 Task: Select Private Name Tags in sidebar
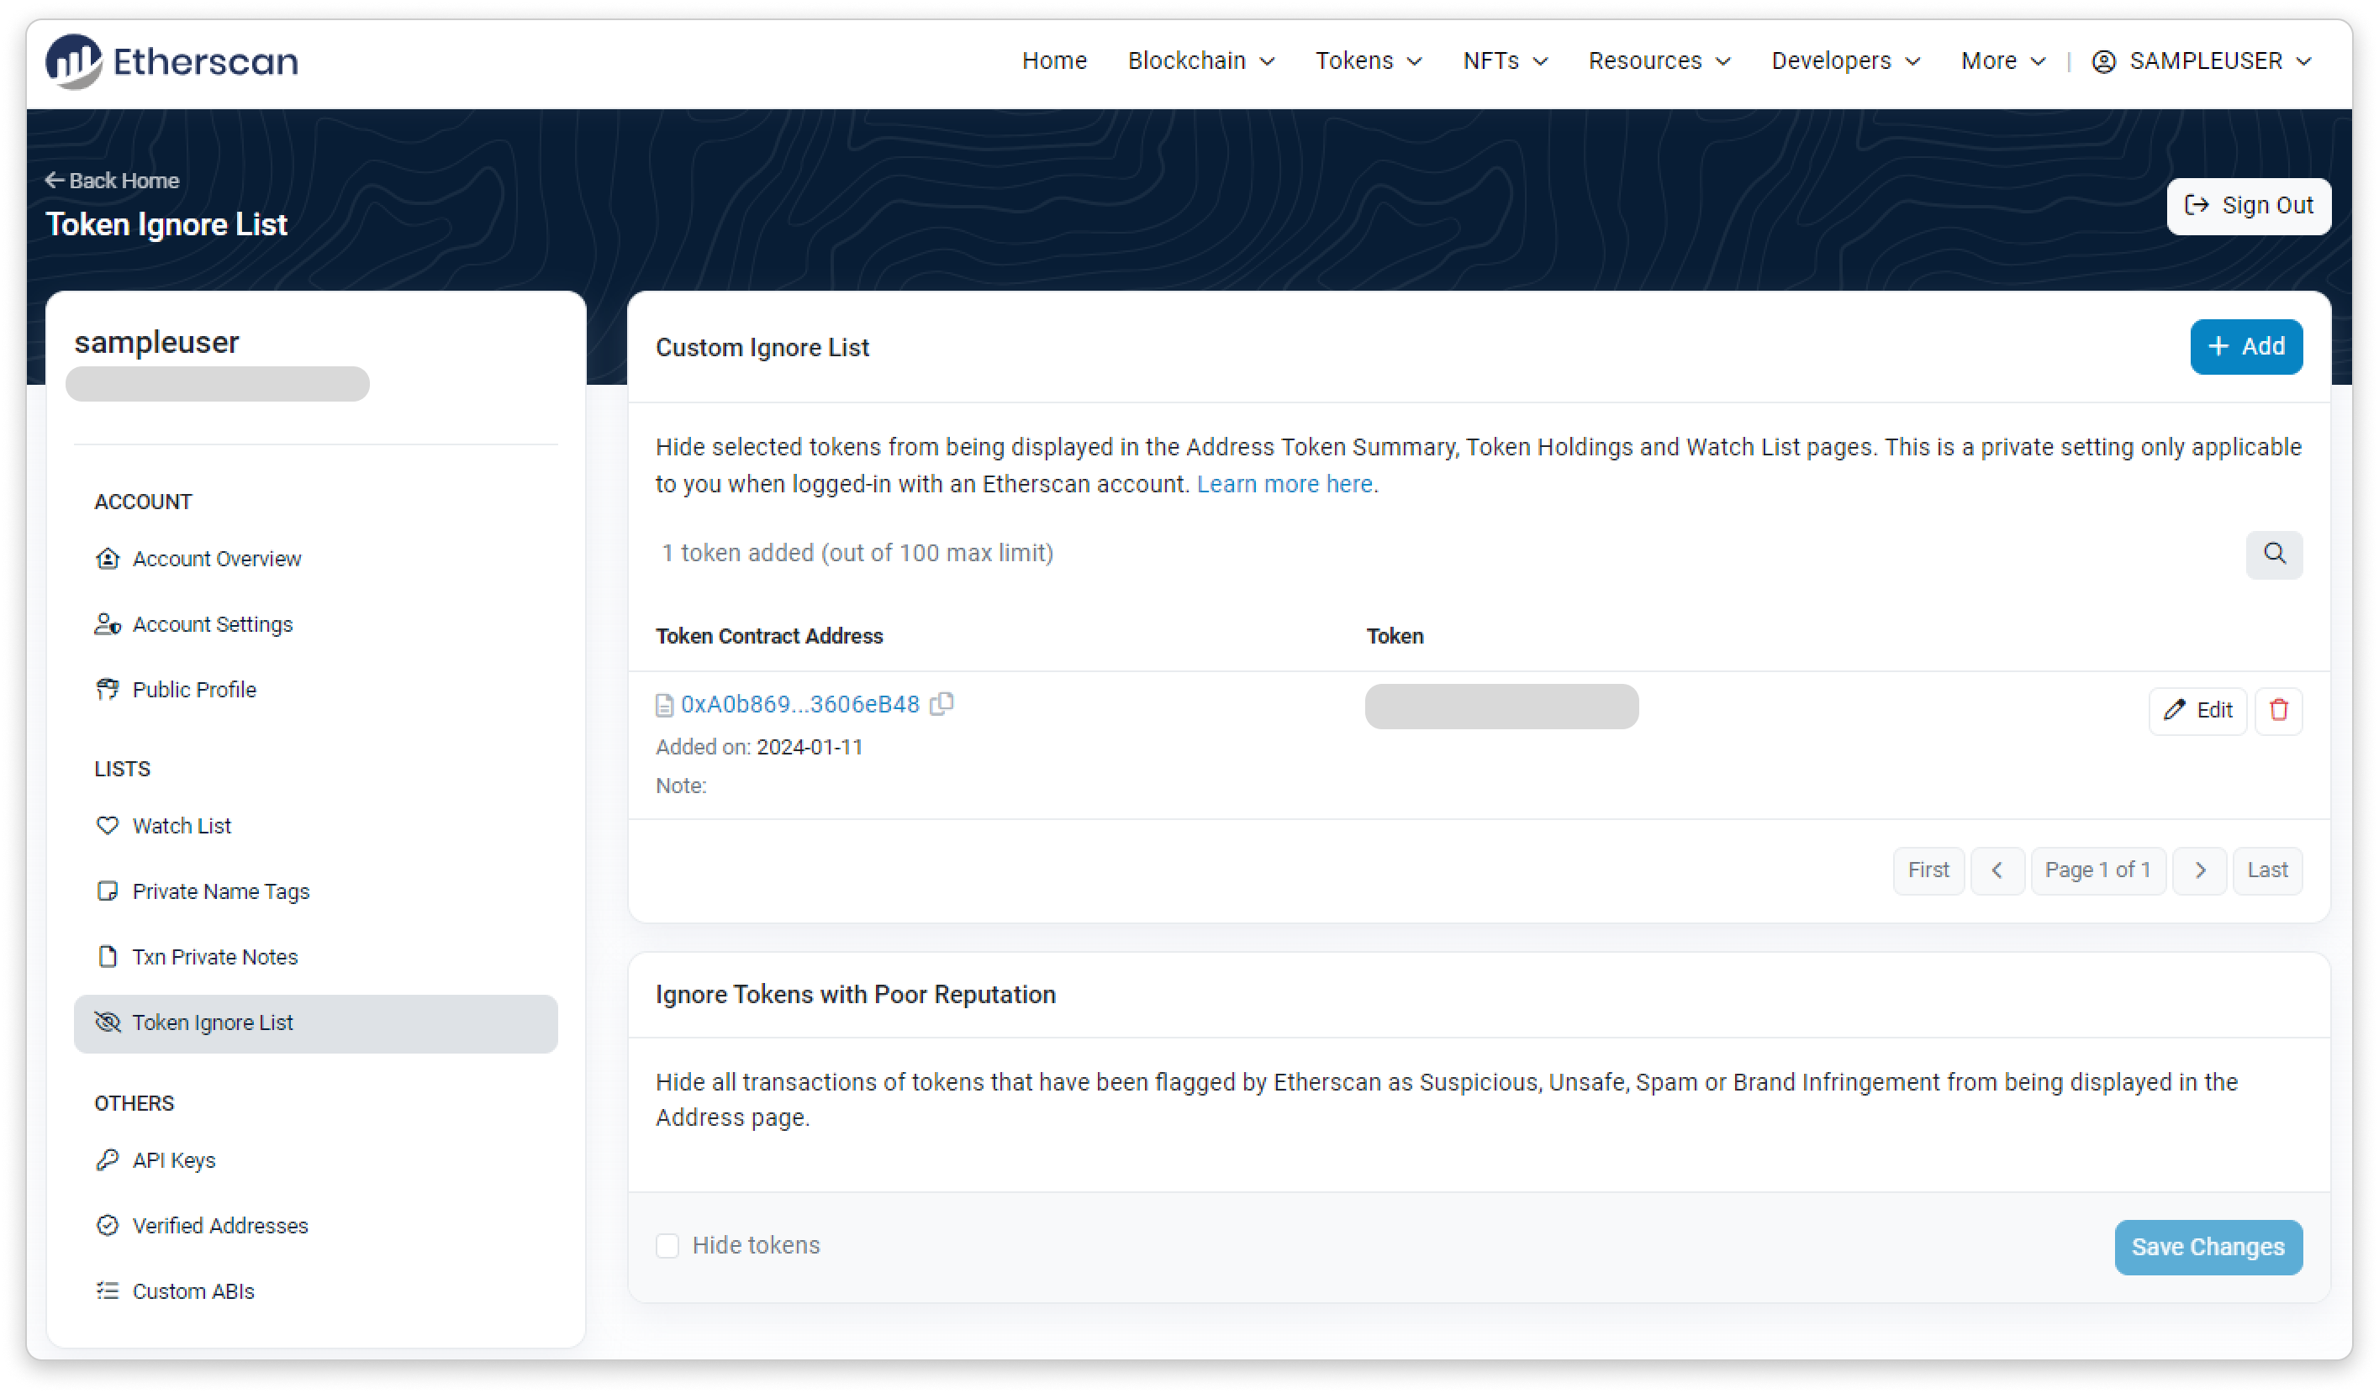click(221, 892)
